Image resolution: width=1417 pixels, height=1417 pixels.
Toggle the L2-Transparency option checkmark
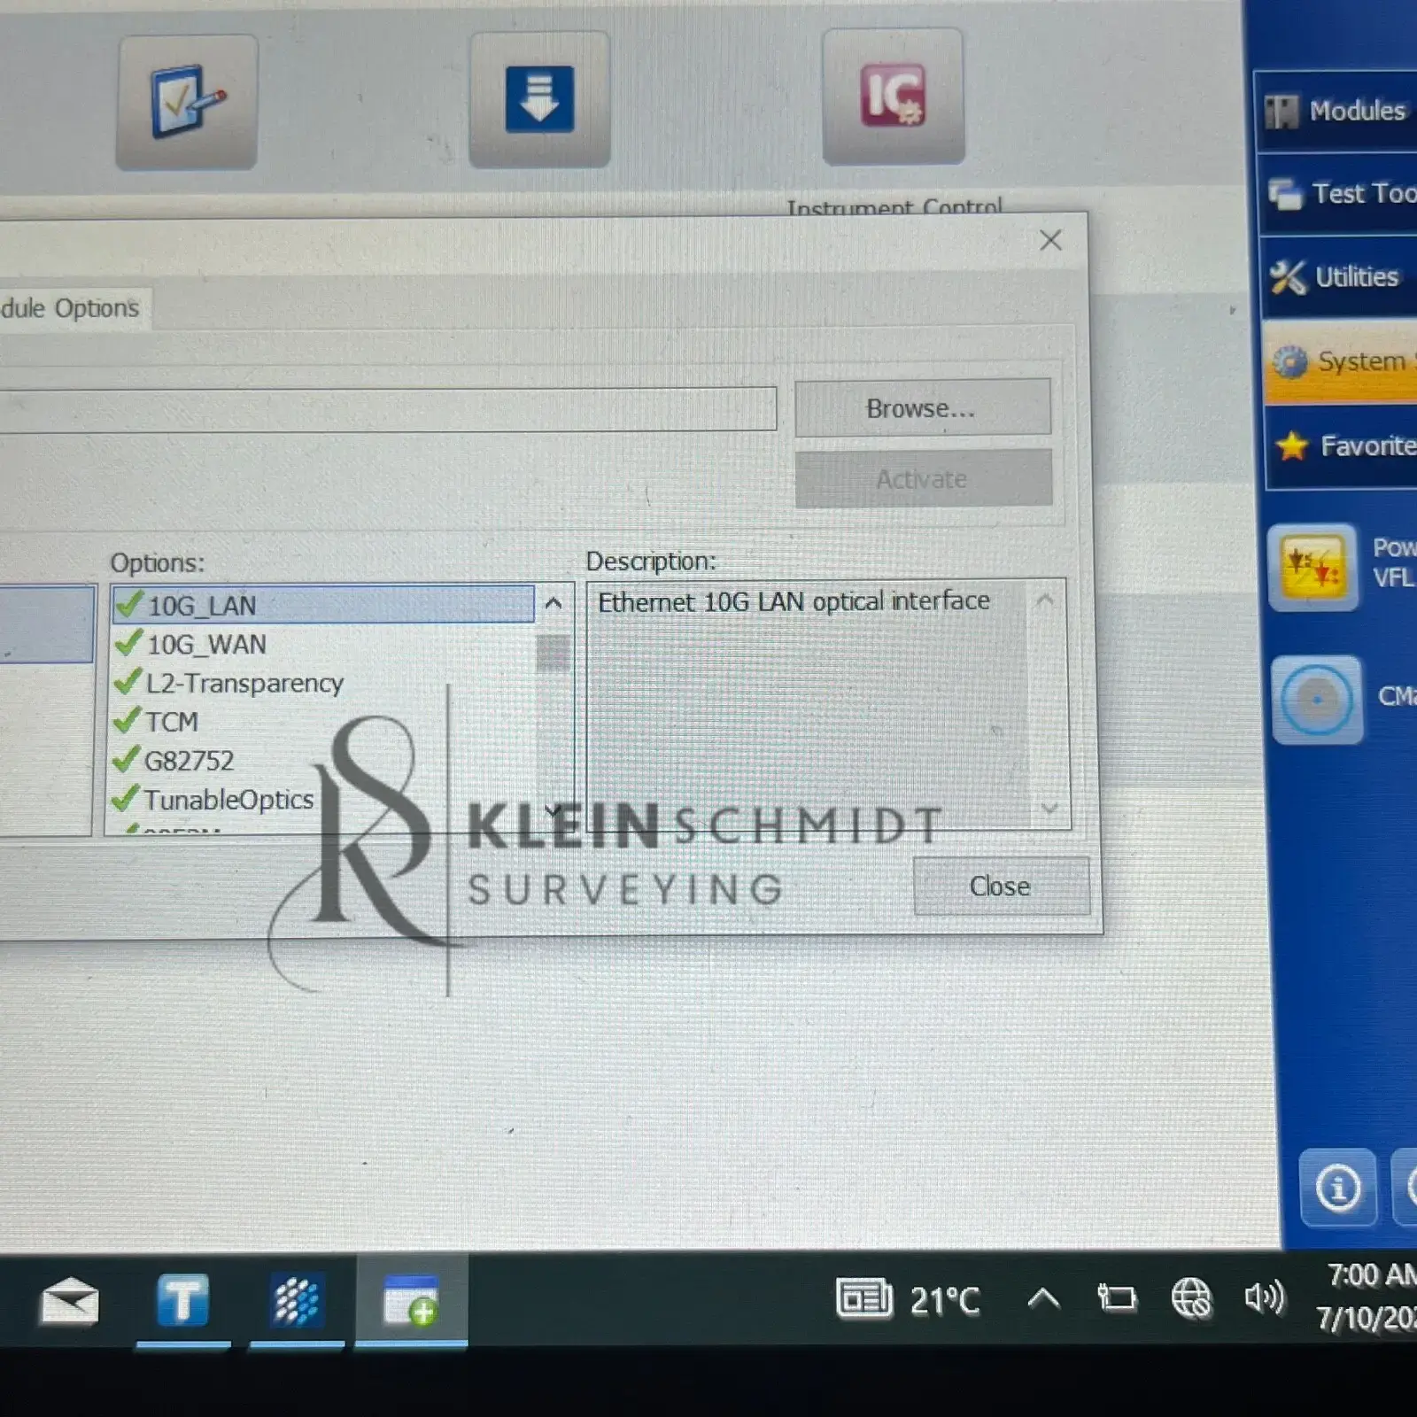[x=128, y=683]
